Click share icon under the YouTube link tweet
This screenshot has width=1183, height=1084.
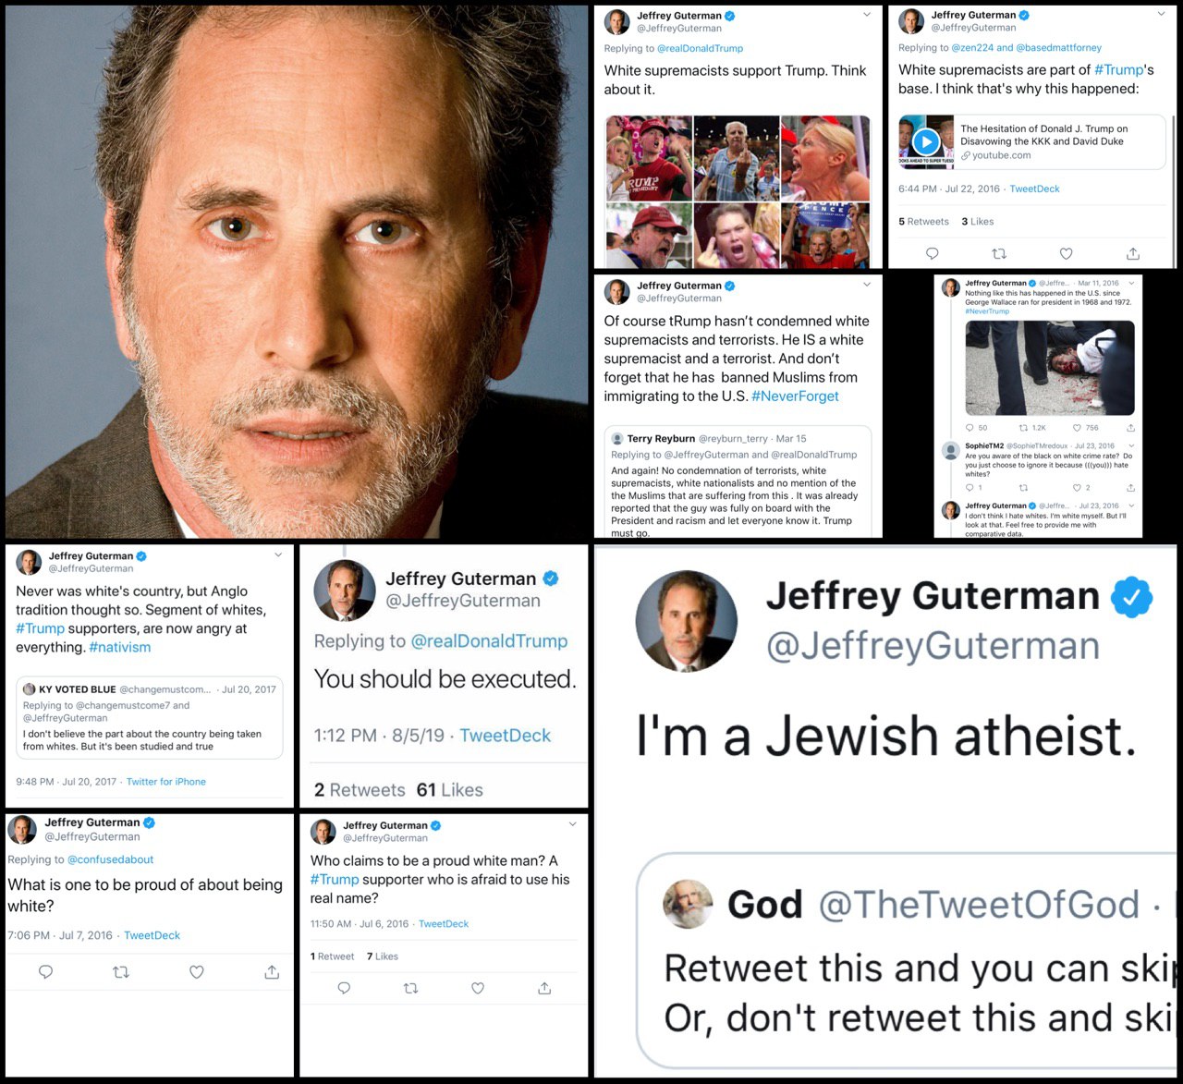pyautogui.click(x=1133, y=253)
